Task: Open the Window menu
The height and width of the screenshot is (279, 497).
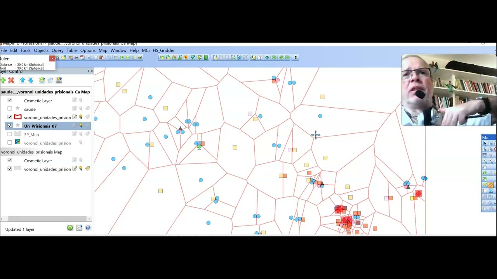Action: pos(118,50)
